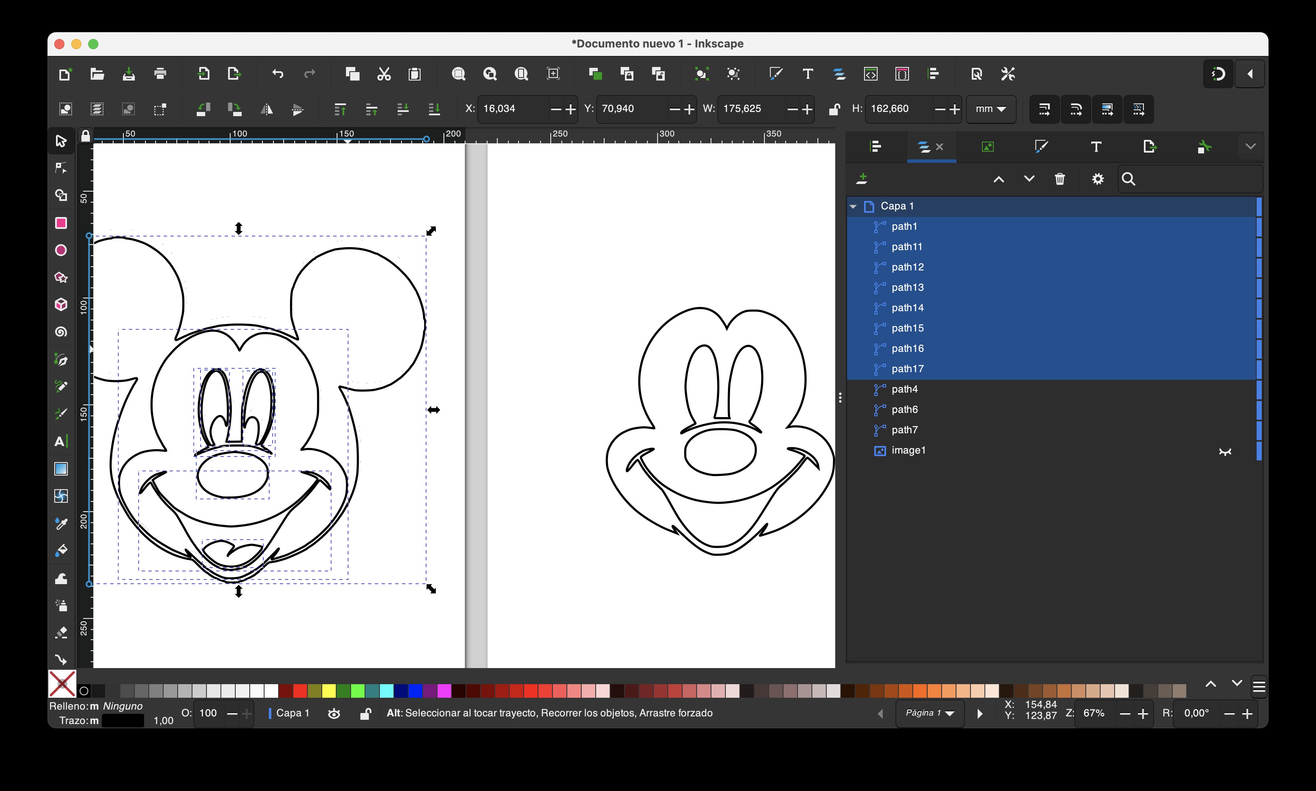Open the Export dock tab
Viewport: 1316px width, 791px height.
point(1150,147)
